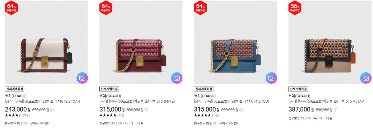This screenshot has width=373, height=133.
Task: Click 신세계백화점 tag on first product
Action: [x=15, y=89]
